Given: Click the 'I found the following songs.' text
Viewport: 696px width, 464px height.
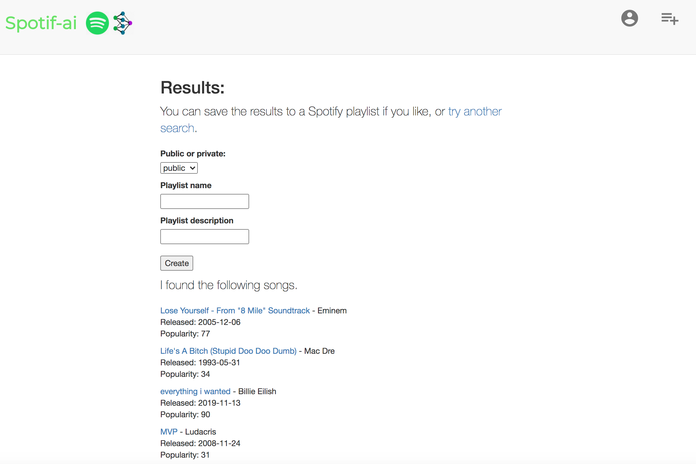Looking at the screenshot, I should point(229,285).
